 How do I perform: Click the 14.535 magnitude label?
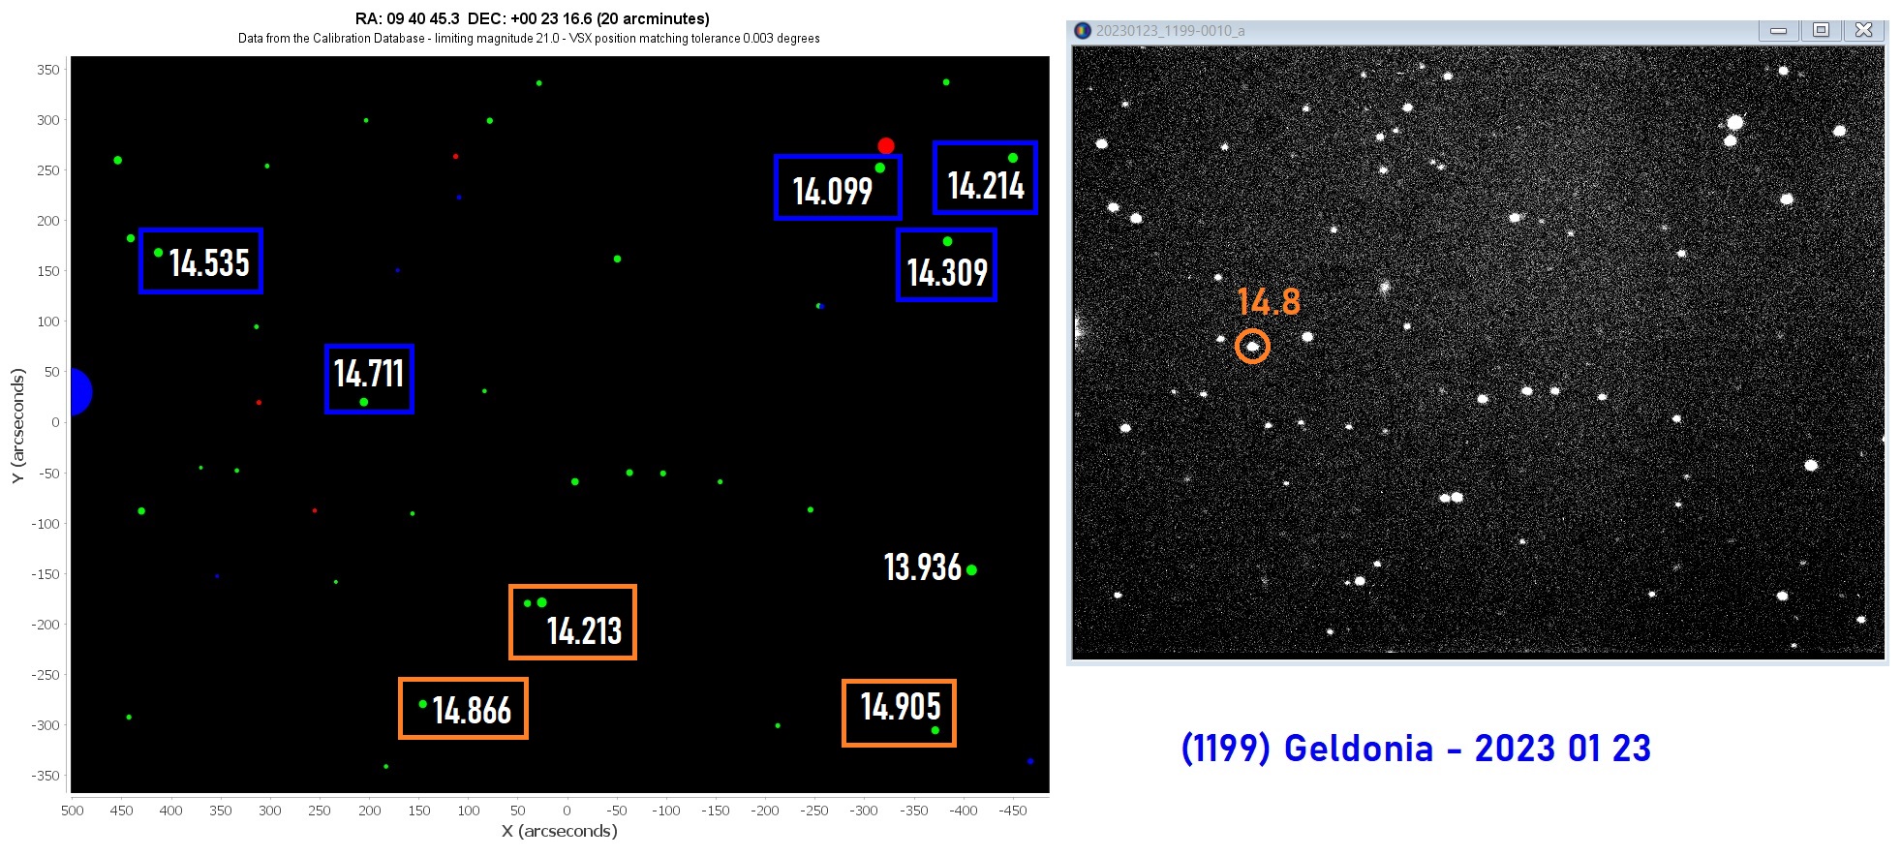coord(209,263)
